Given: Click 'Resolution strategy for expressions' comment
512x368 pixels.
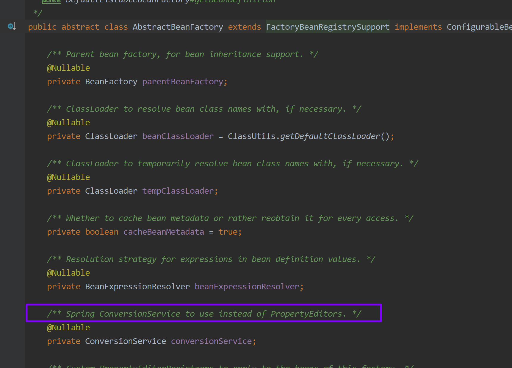Looking at the screenshot, I should coord(211,259).
